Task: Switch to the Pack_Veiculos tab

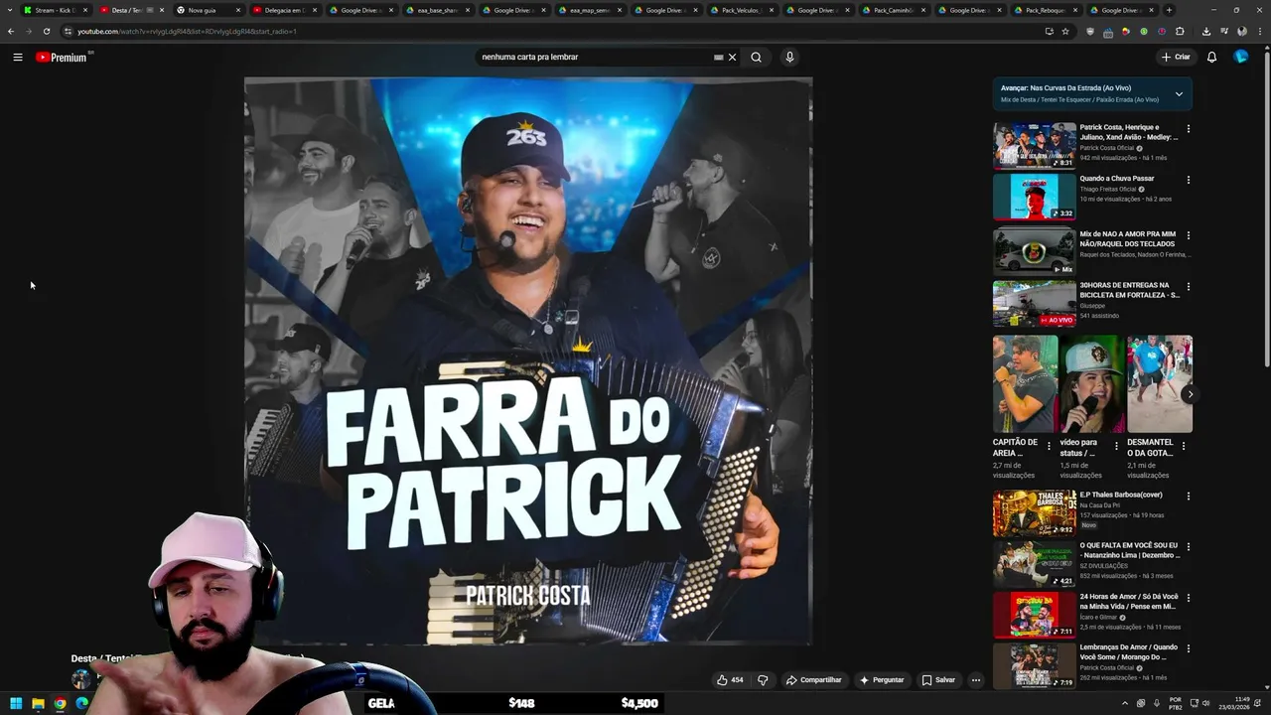Action: pos(742,10)
